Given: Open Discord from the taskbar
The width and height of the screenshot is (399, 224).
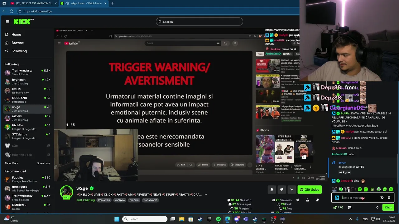Looking at the screenshot, I should [x=237, y=219].
